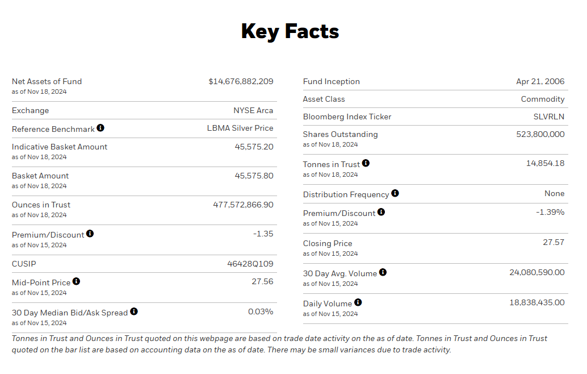Select the CUSIP value 46428Q109

point(250,264)
